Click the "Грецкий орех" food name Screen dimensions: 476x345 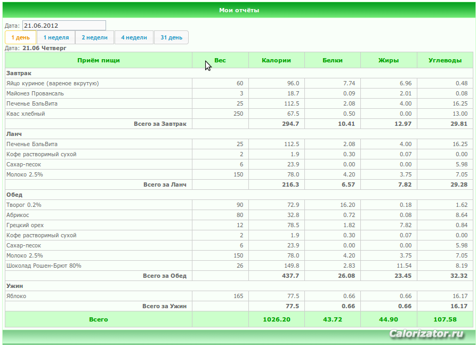pyautogui.click(x=25, y=225)
